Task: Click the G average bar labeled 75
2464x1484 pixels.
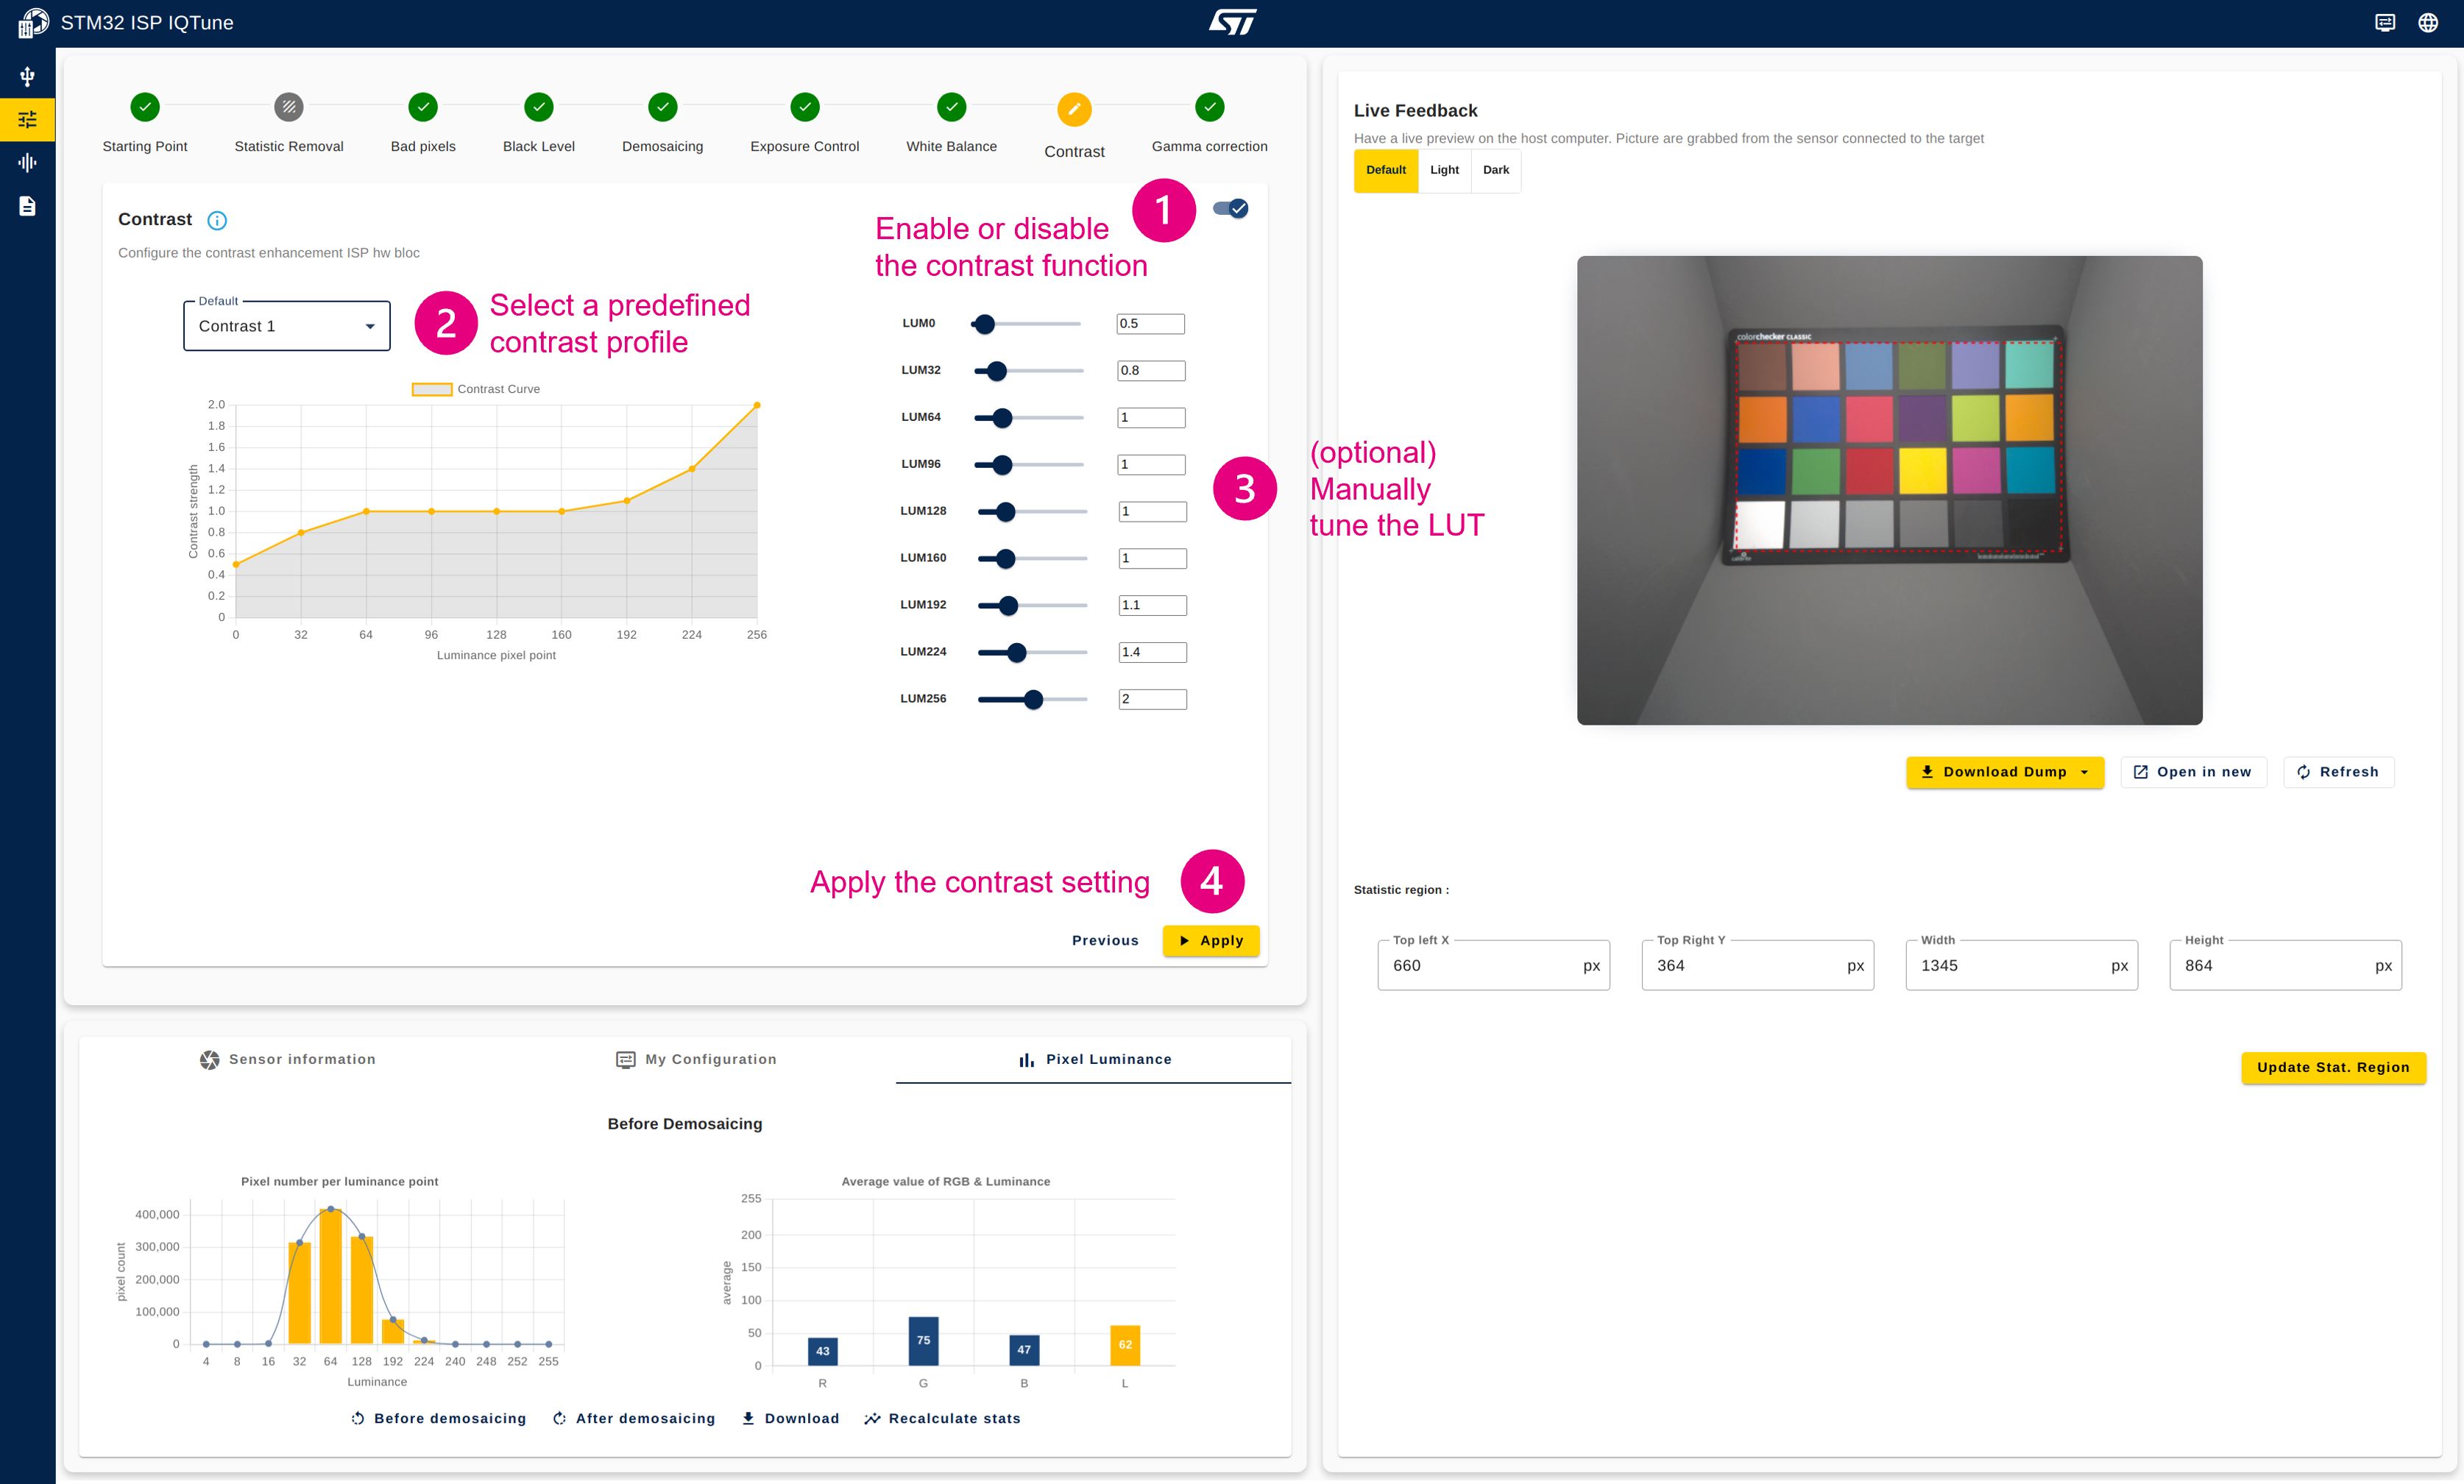Action: pyautogui.click(x=923, y=1341)
